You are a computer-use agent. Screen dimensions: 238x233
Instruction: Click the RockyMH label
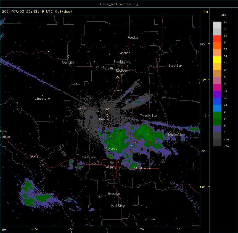click(x=68, y=63)
